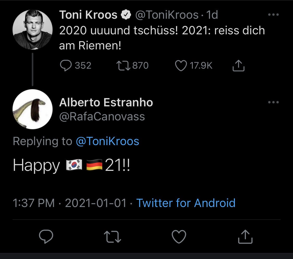Like Alberto Estranho's reply
Screen dimensions: 293x259
pos(179,237)
